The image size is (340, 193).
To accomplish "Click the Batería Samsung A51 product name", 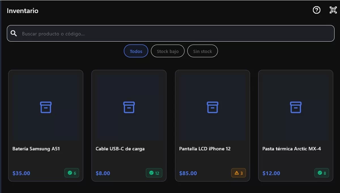I will [36, 149].
